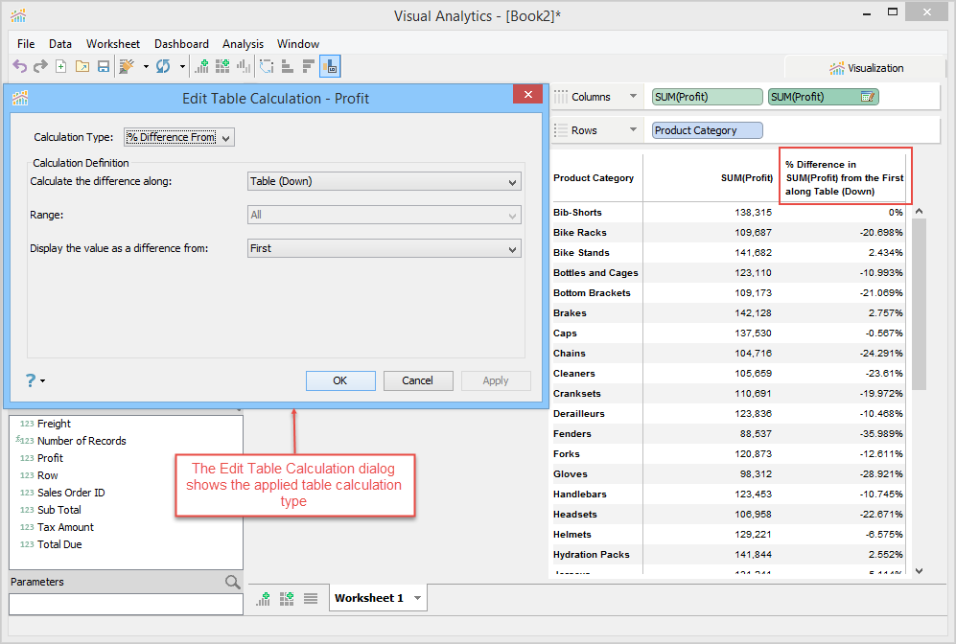The height and width of the screenshot is (644, 956).
Task: Close the Edit Table Calculation dialog
Action: (x=528, y=95)
